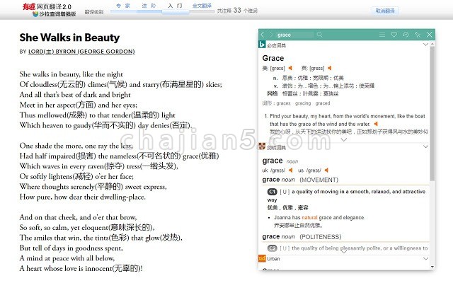Click the grace noun (MOVEMENT) heading
The height and width of the screenshot is (283, 453).
click(300, 180)
